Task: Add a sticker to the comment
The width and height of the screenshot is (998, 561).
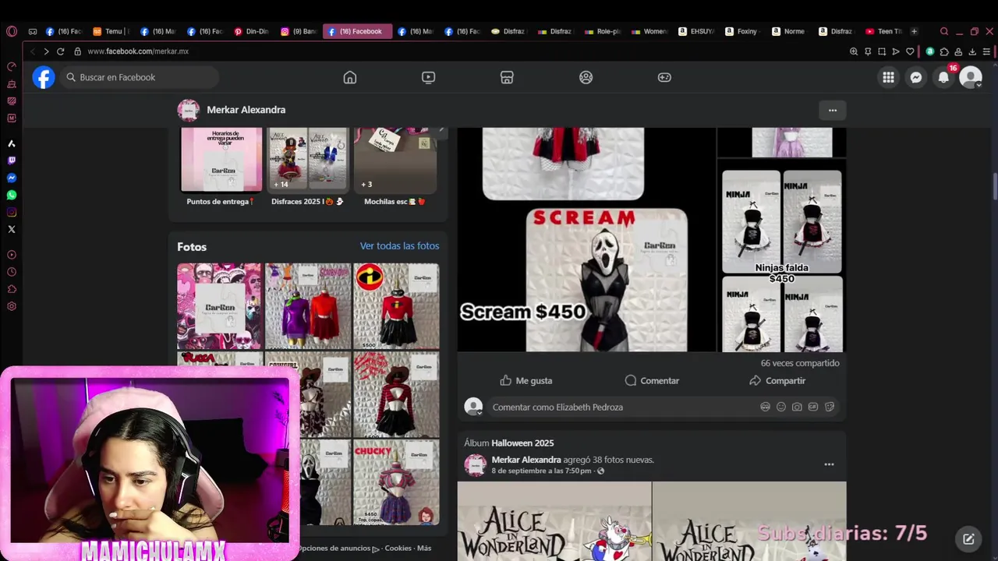Action: click(830, 407)
